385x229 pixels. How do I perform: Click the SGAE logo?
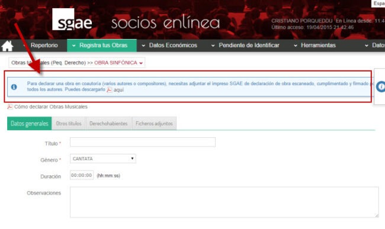(x=72, y=20)
